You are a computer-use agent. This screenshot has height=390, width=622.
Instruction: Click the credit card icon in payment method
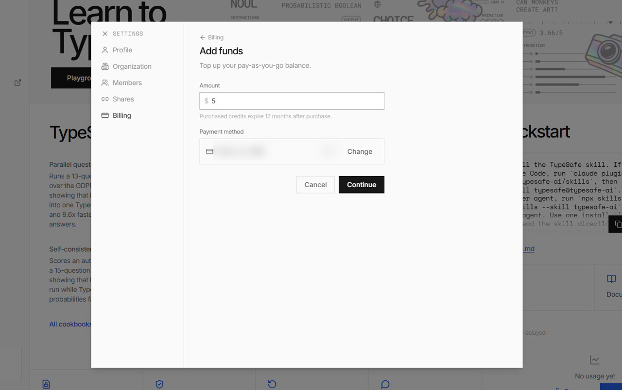coord(209,151)
